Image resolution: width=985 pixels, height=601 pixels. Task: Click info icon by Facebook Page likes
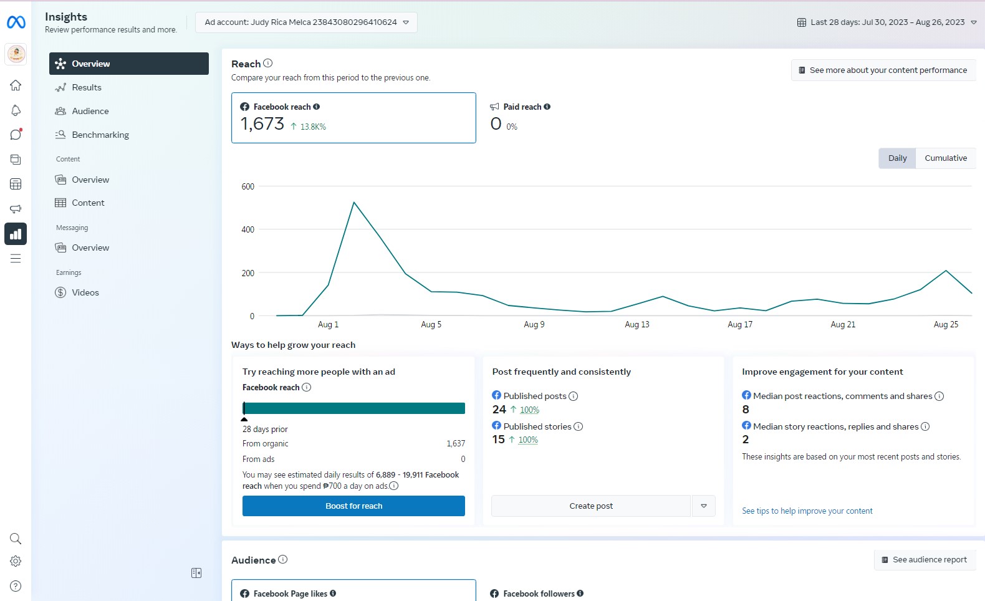tap(333, 594)
